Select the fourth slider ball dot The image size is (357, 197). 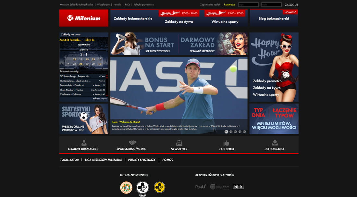[x=240, y=132]
